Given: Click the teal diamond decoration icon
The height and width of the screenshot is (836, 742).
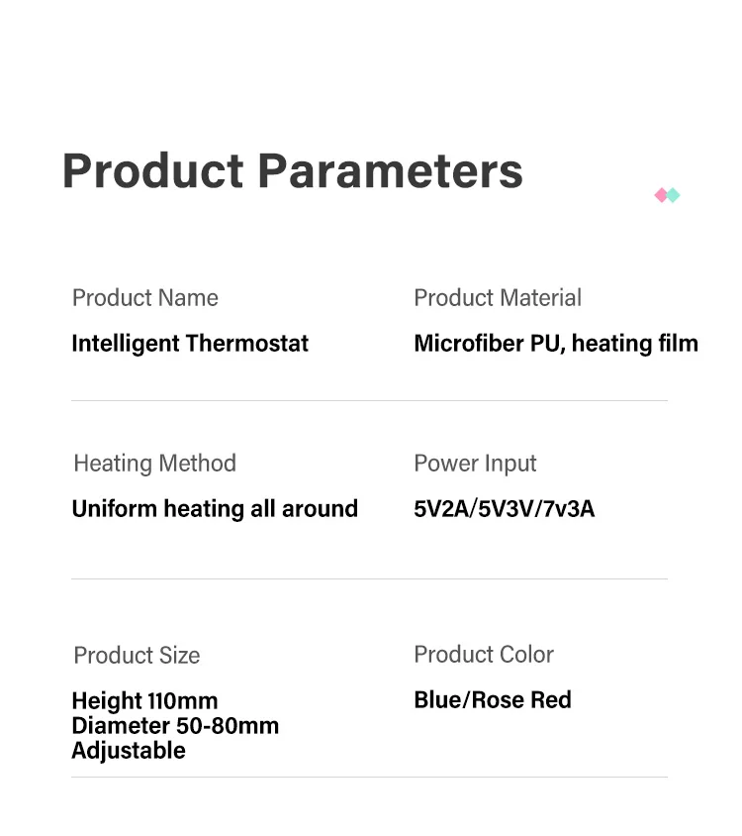Looking at the screenshot, I should click(x=674, y=195).
